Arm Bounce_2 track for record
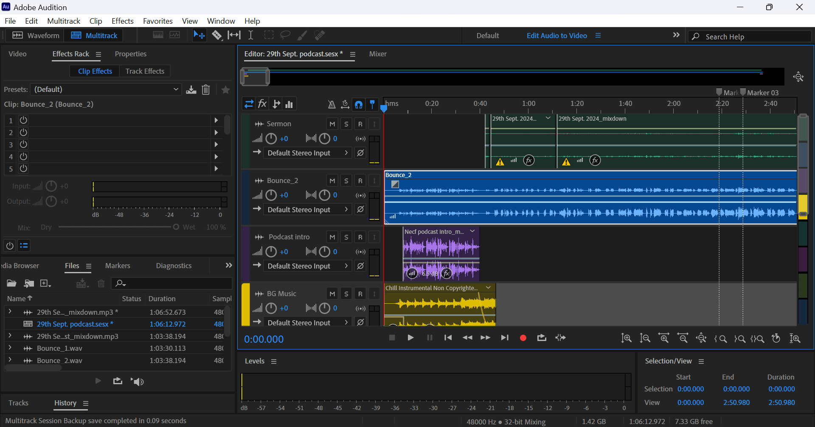The image size is (815, 427). (x=360, y=180)
